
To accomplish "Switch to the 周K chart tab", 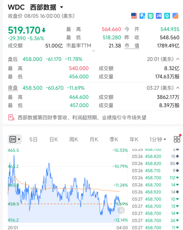I will [73, 139].
